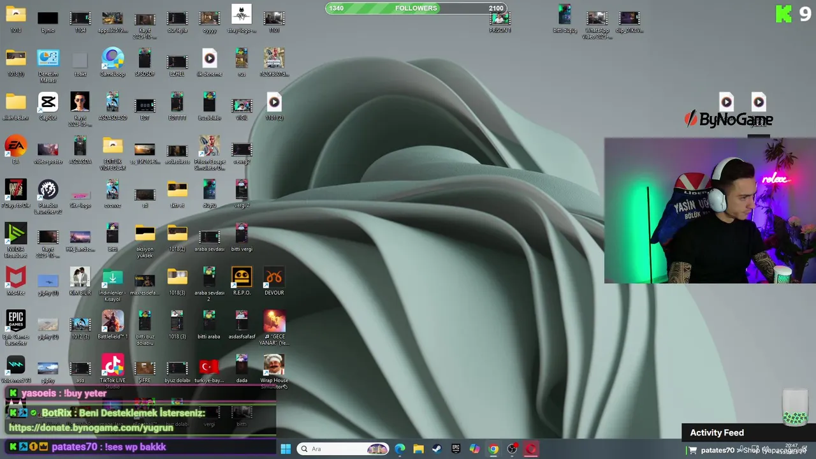
Task: Select the bitti düşüş video file
Action: click(x=565, y=19)
